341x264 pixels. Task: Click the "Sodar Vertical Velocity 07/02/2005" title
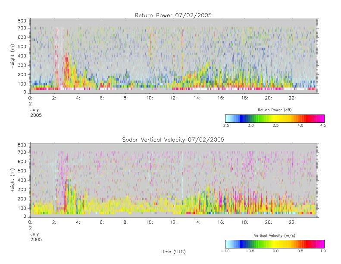point(173,140)
